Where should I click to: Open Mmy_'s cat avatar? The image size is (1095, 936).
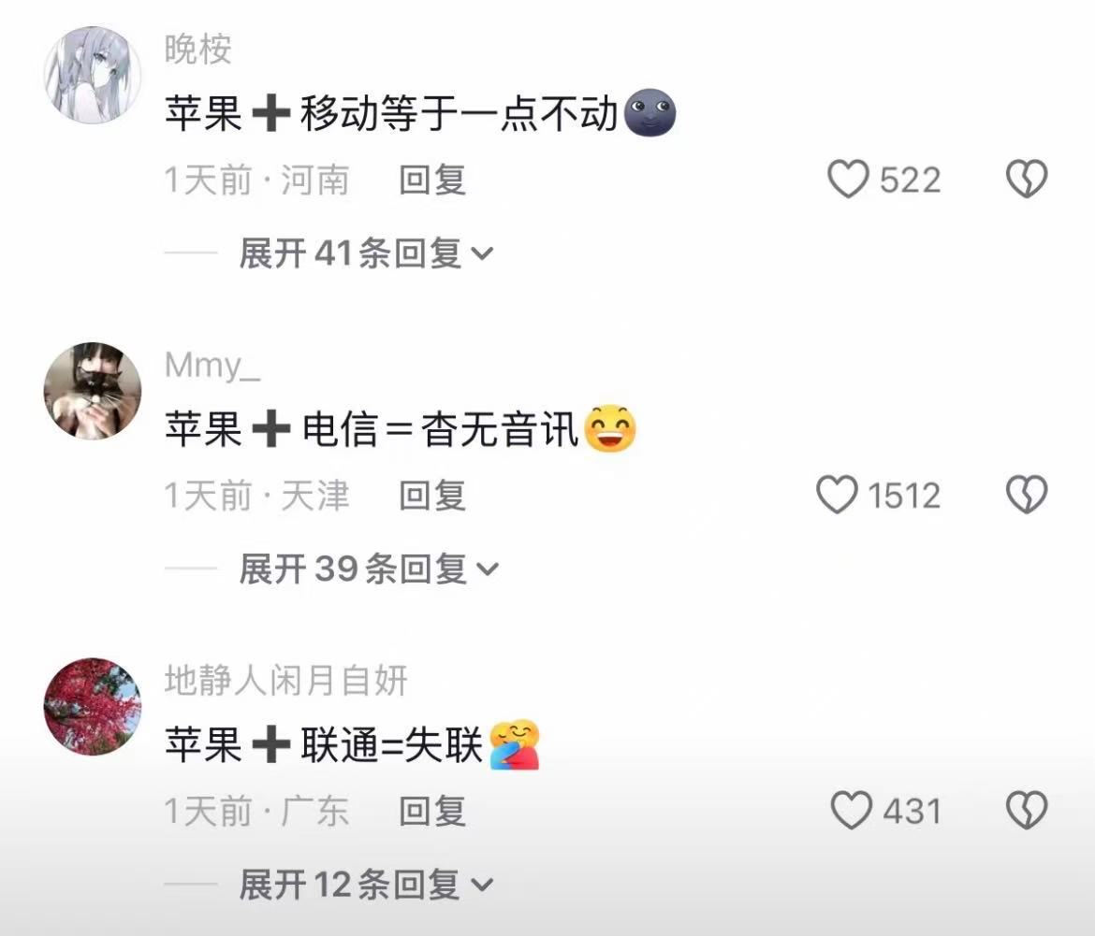tap(92, 391)
